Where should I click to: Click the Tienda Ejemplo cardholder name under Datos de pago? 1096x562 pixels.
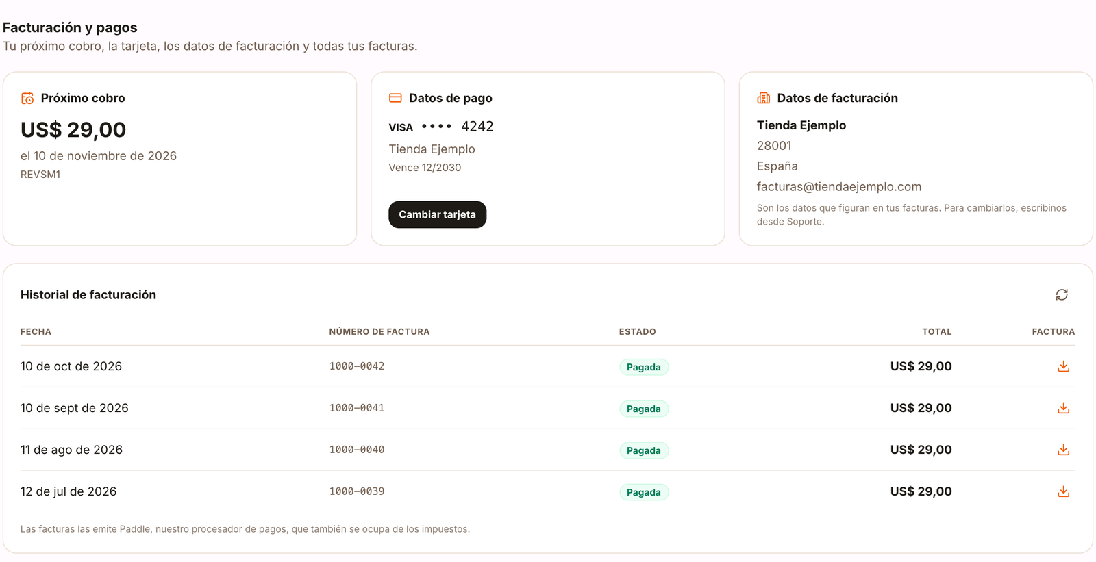432,149
